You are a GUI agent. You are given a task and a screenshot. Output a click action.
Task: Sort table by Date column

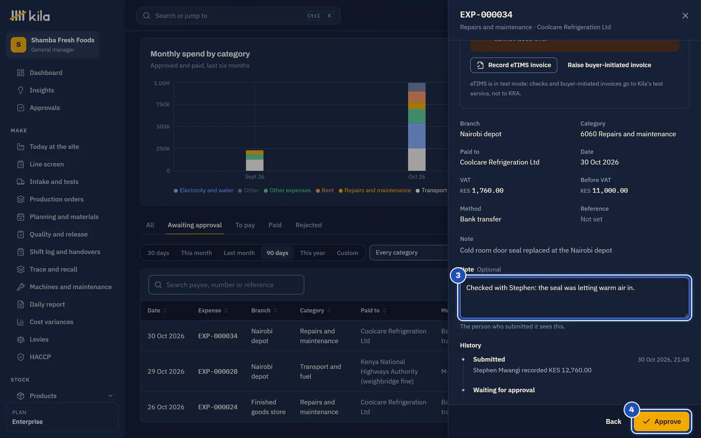pyautogui.click(x=157, y=310)
